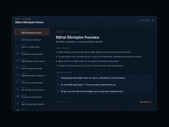Go to next phase via Sonraki faz
The image size is (169, 127).
pos(146,102)
